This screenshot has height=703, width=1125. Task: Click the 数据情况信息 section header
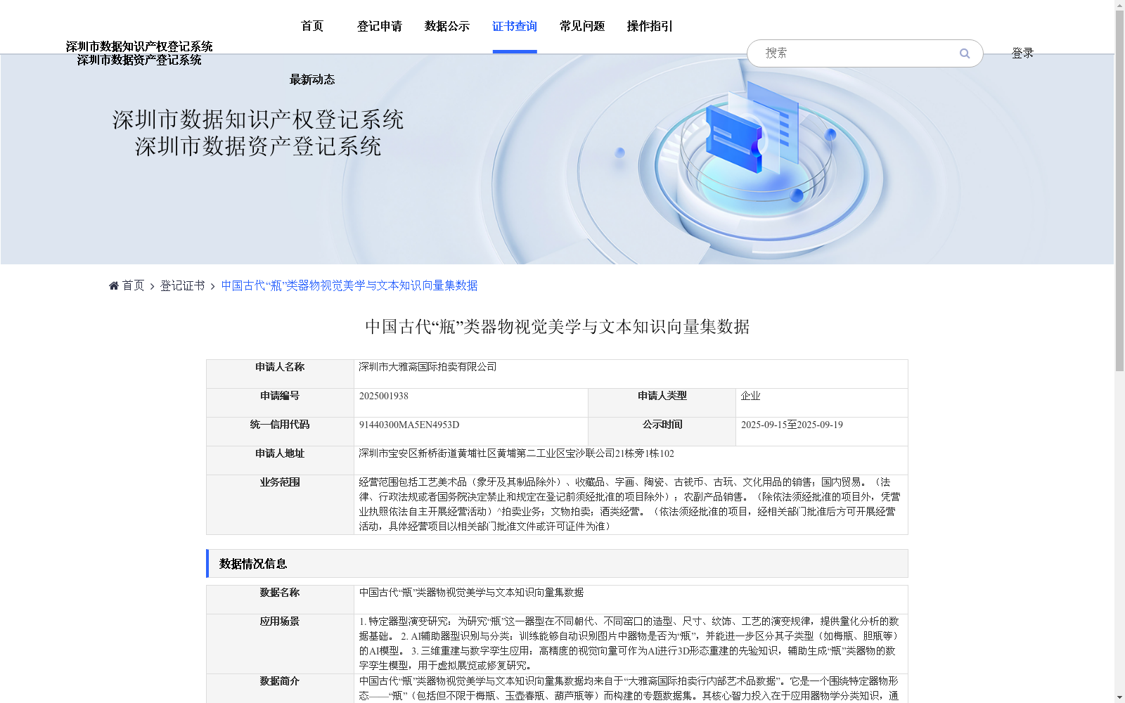[x=253, y=563]
